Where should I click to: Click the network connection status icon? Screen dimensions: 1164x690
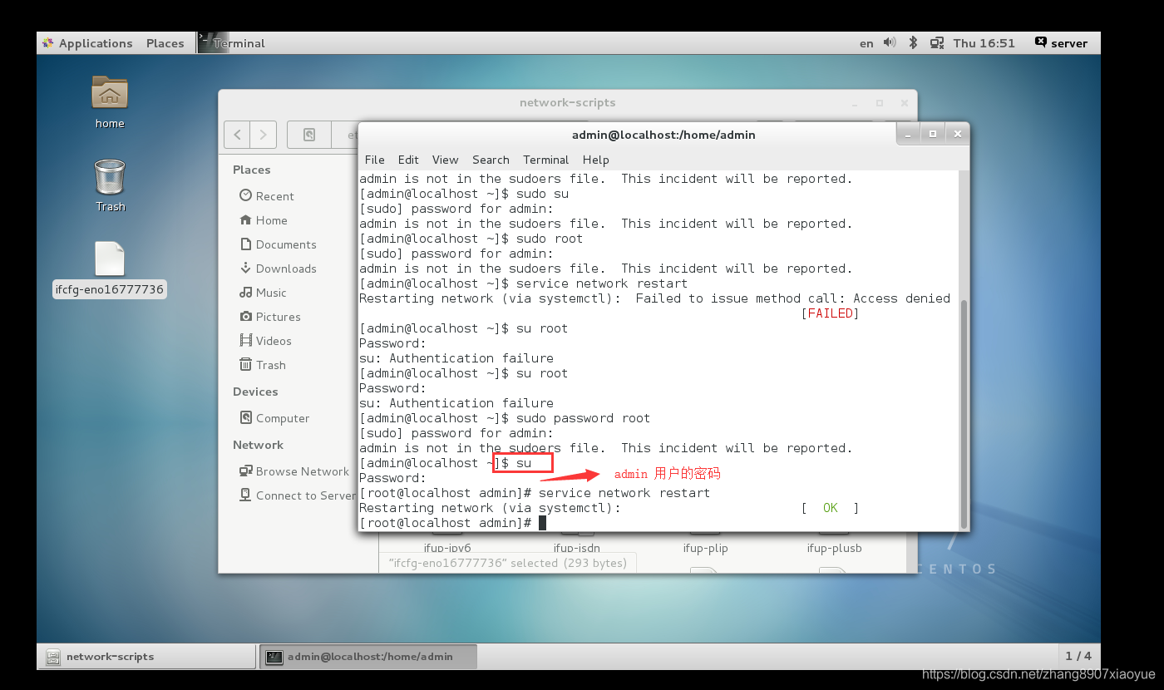[937, 42]
